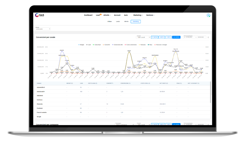Expand the Attività menu in top navigation
The width and height of the screenshot is (245, 141).
(107, 15)
